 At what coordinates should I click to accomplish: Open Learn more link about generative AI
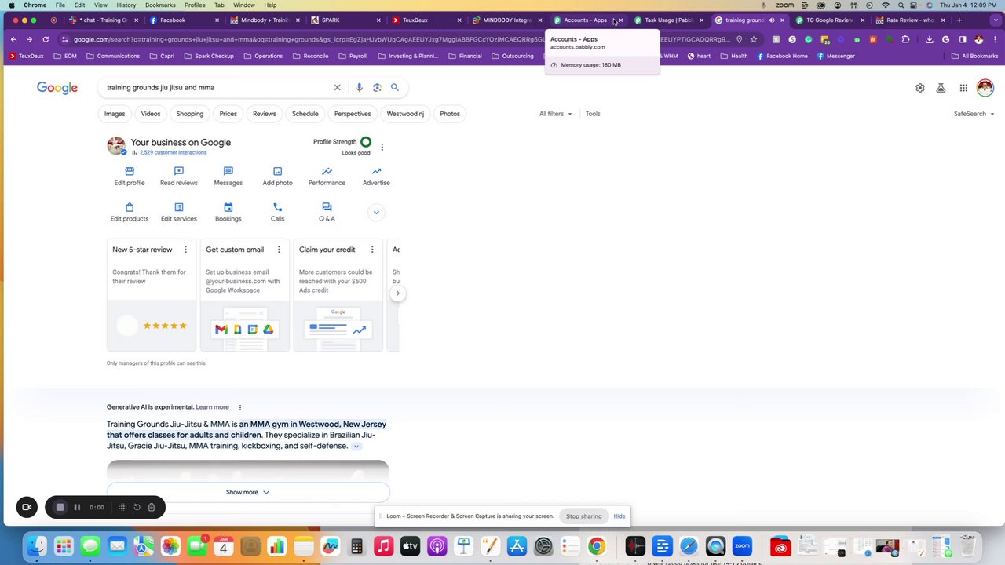pyautogui.click(x=213, y=407)
